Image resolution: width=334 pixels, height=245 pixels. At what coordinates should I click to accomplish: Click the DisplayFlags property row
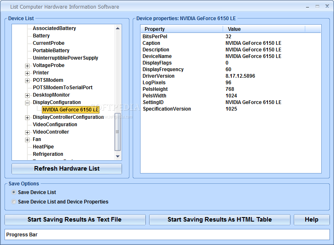(x=231, y=63)
